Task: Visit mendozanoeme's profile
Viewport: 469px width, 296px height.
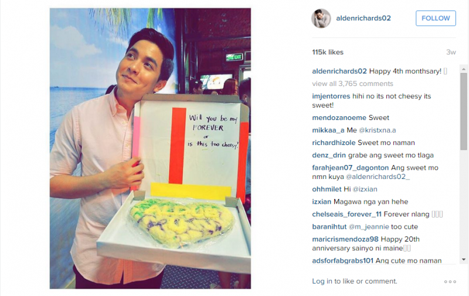Action: click(339, 118)
